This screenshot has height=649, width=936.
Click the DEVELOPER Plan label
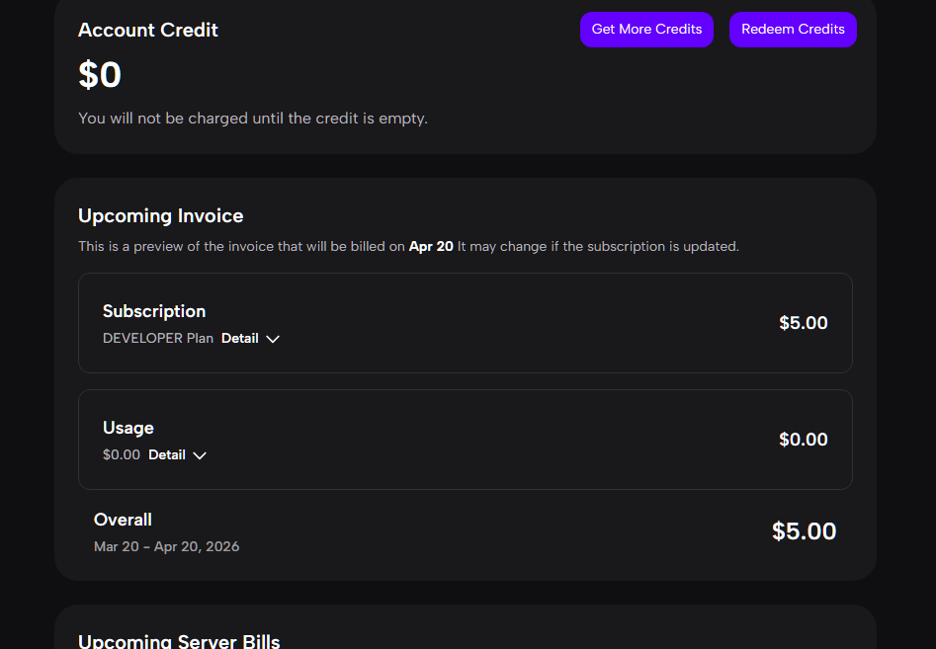[158, 338]
